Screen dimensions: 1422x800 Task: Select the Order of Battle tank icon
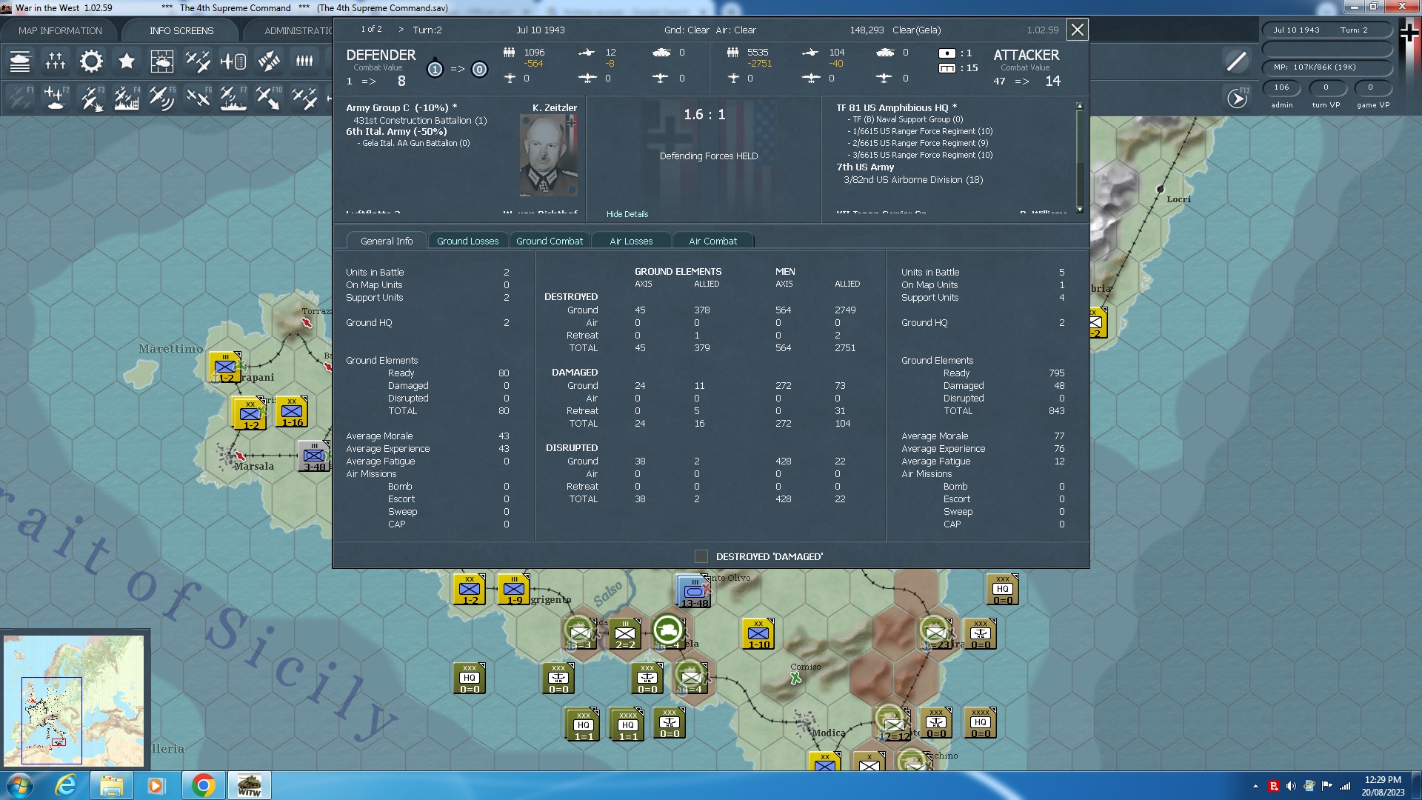click(x=21, y=61)
